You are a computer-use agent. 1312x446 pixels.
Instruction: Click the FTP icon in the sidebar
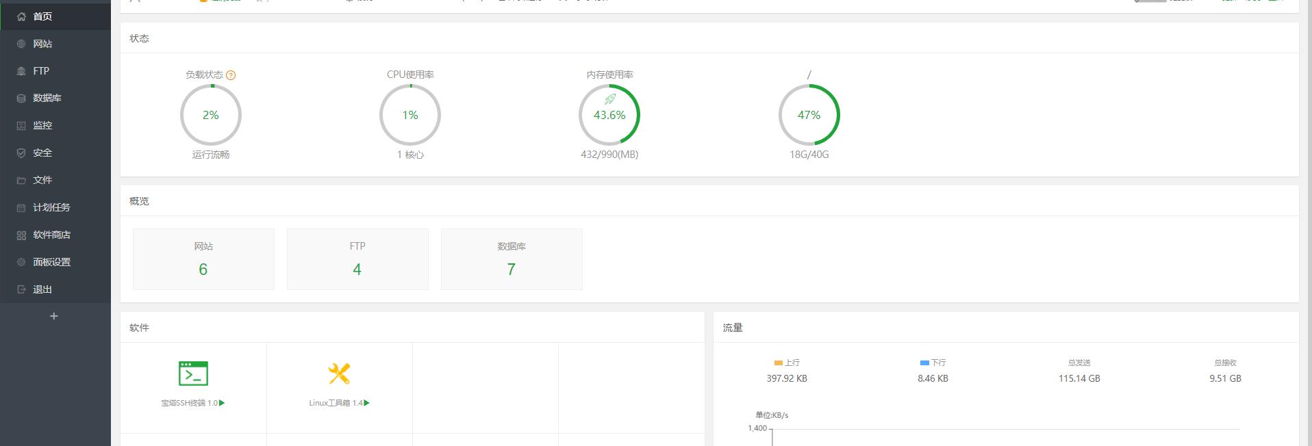pyautogui.click(x=21, y=71)
